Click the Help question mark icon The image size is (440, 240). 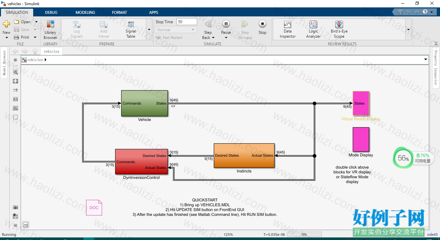point(425,12)
